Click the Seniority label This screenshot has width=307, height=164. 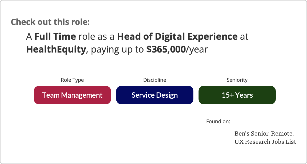click(x=237, y=80)
